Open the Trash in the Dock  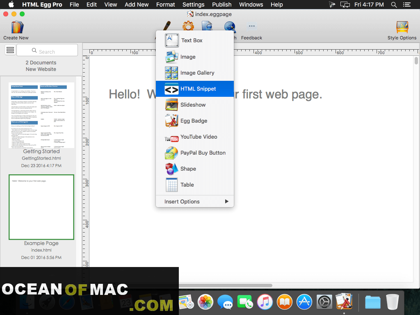tap(393, 301)
